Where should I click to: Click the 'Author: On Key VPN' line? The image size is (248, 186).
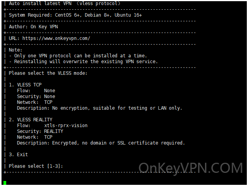(33, 27)
